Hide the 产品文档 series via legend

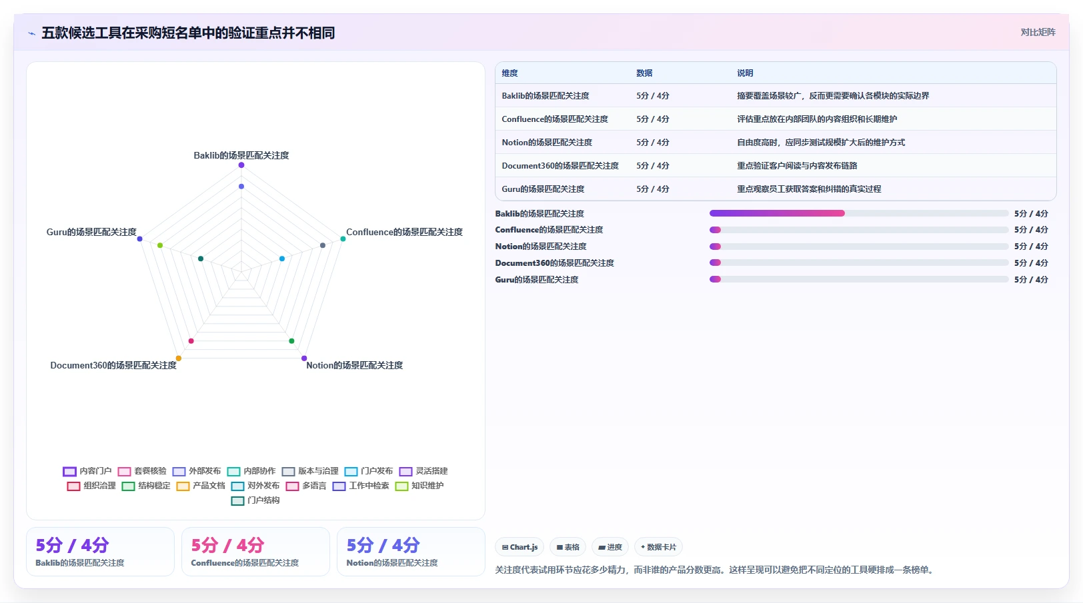coord(201,486)
